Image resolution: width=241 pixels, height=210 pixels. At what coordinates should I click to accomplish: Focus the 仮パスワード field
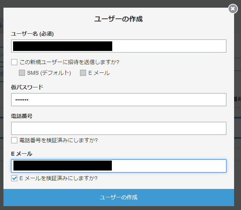pyautogui.click(x=119, y=100)
